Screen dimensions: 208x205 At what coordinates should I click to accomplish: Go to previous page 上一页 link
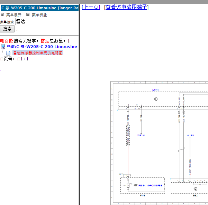[x=91, y=7]
